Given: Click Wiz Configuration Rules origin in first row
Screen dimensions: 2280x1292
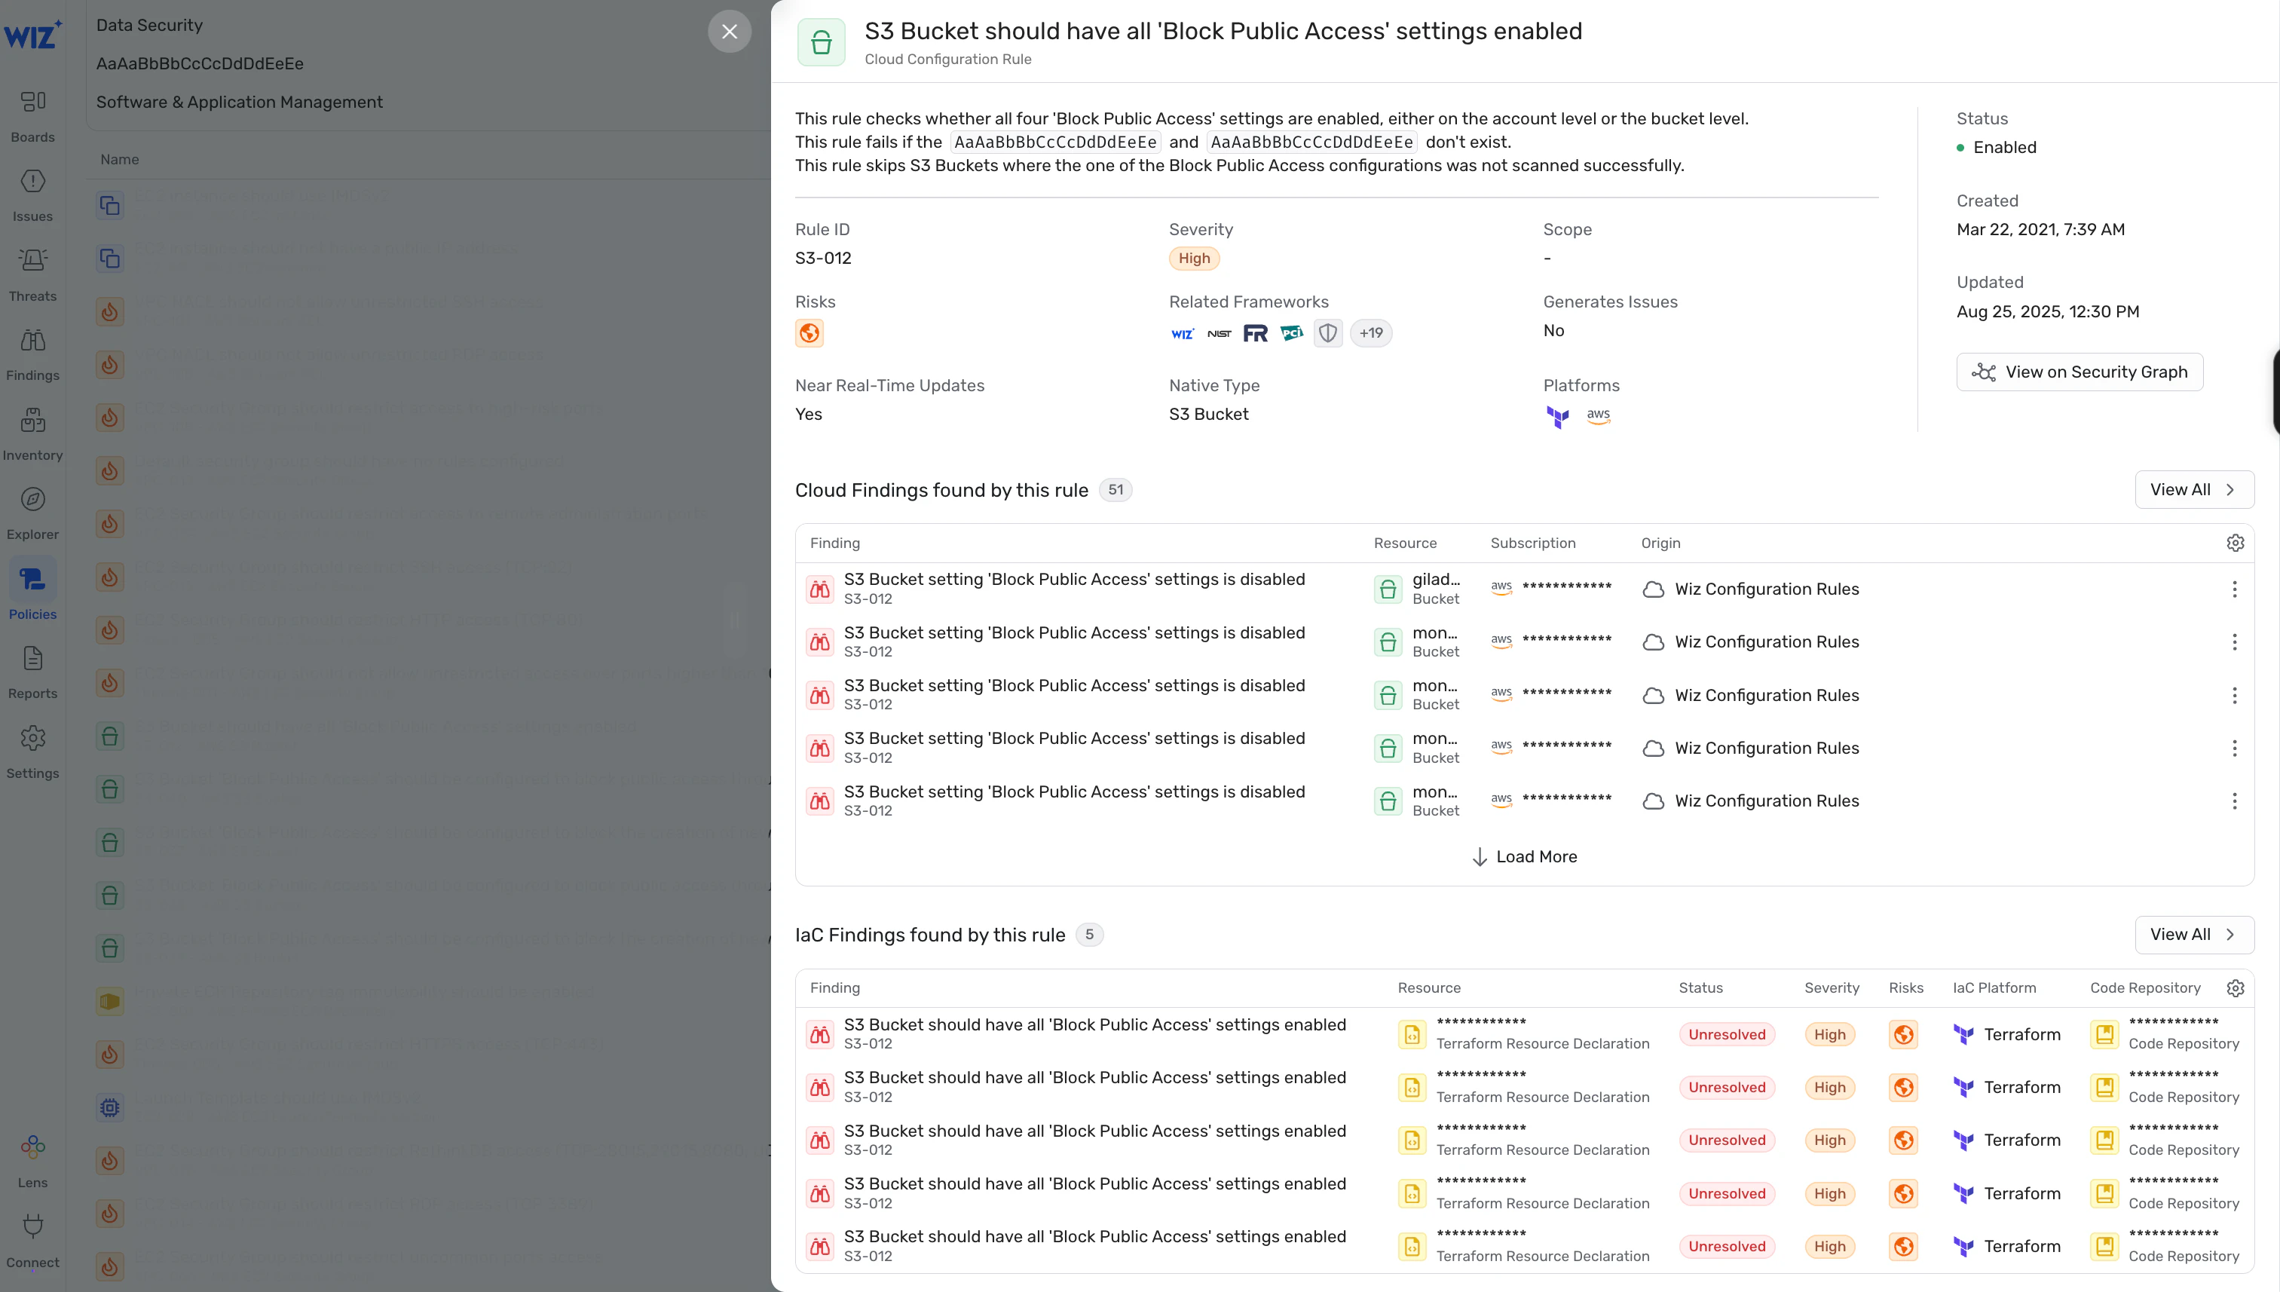Looking at the screenshot, I should click(x=1750, y=589).
